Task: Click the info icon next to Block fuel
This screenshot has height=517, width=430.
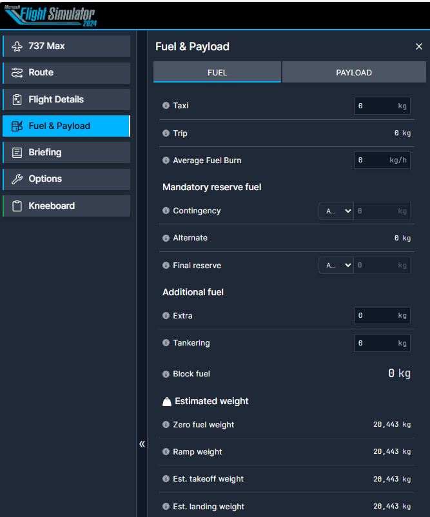Action: click(166, 374)
